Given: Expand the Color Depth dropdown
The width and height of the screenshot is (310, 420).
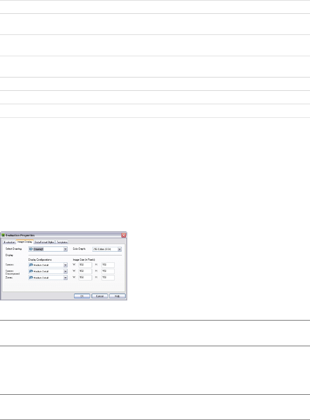Looking at the screenshot, I should coord(107,249).
